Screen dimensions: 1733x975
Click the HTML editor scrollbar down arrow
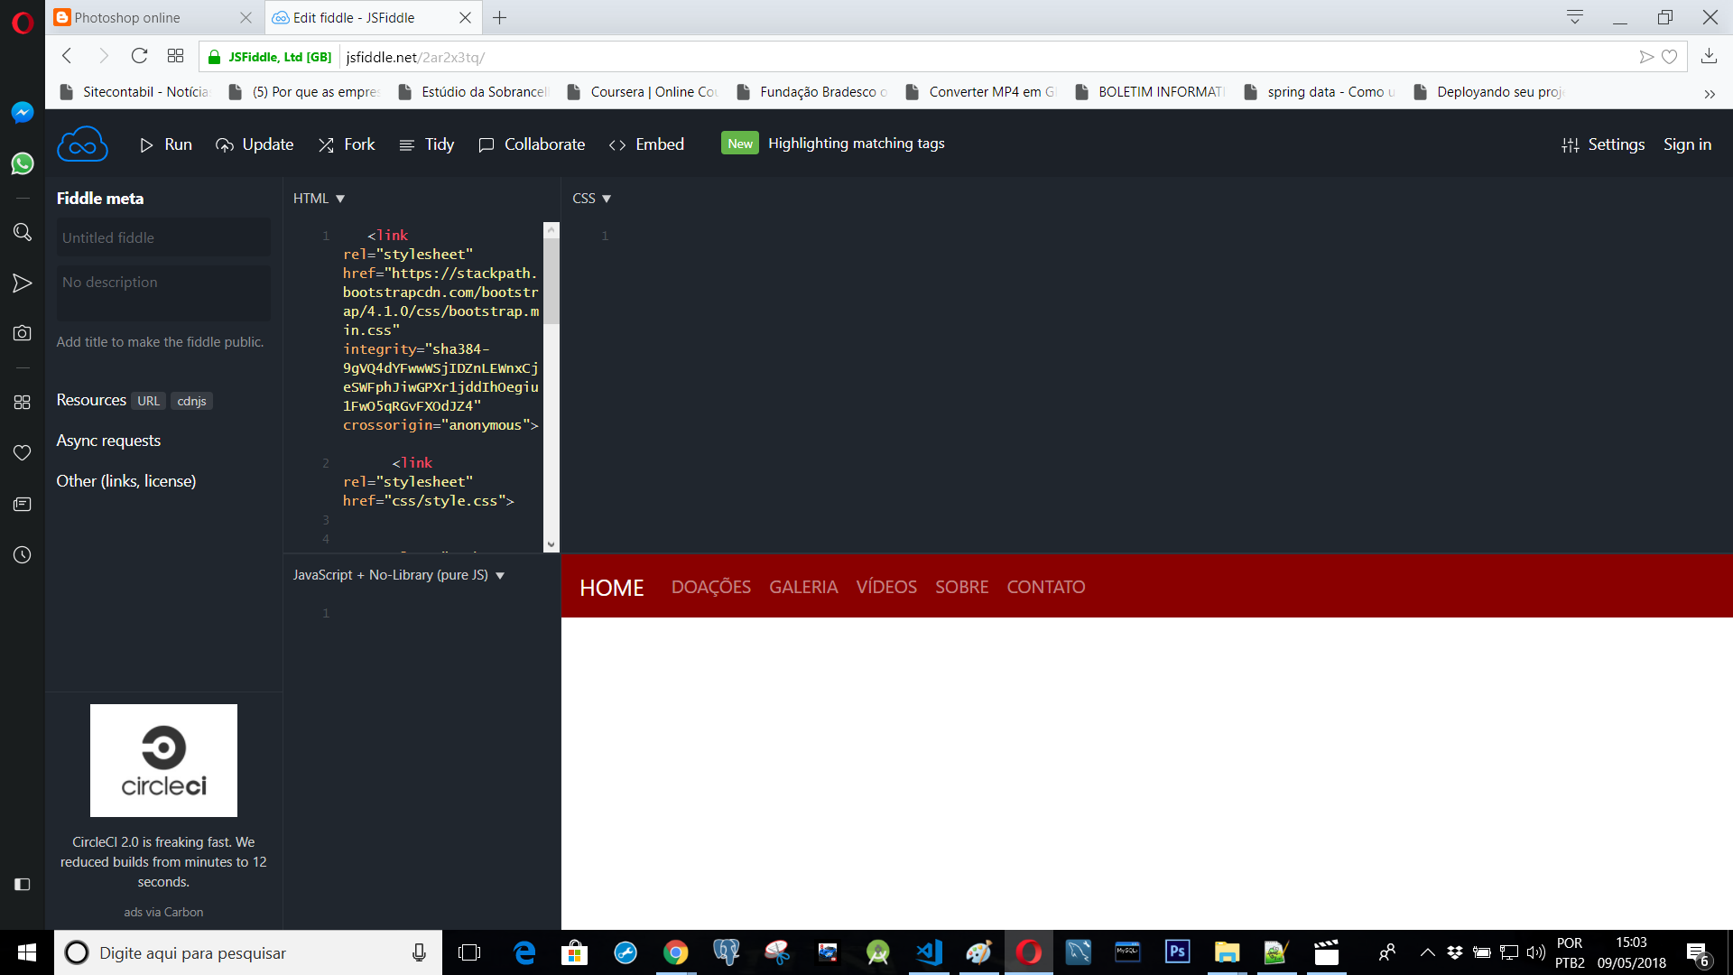coord(551,544)
